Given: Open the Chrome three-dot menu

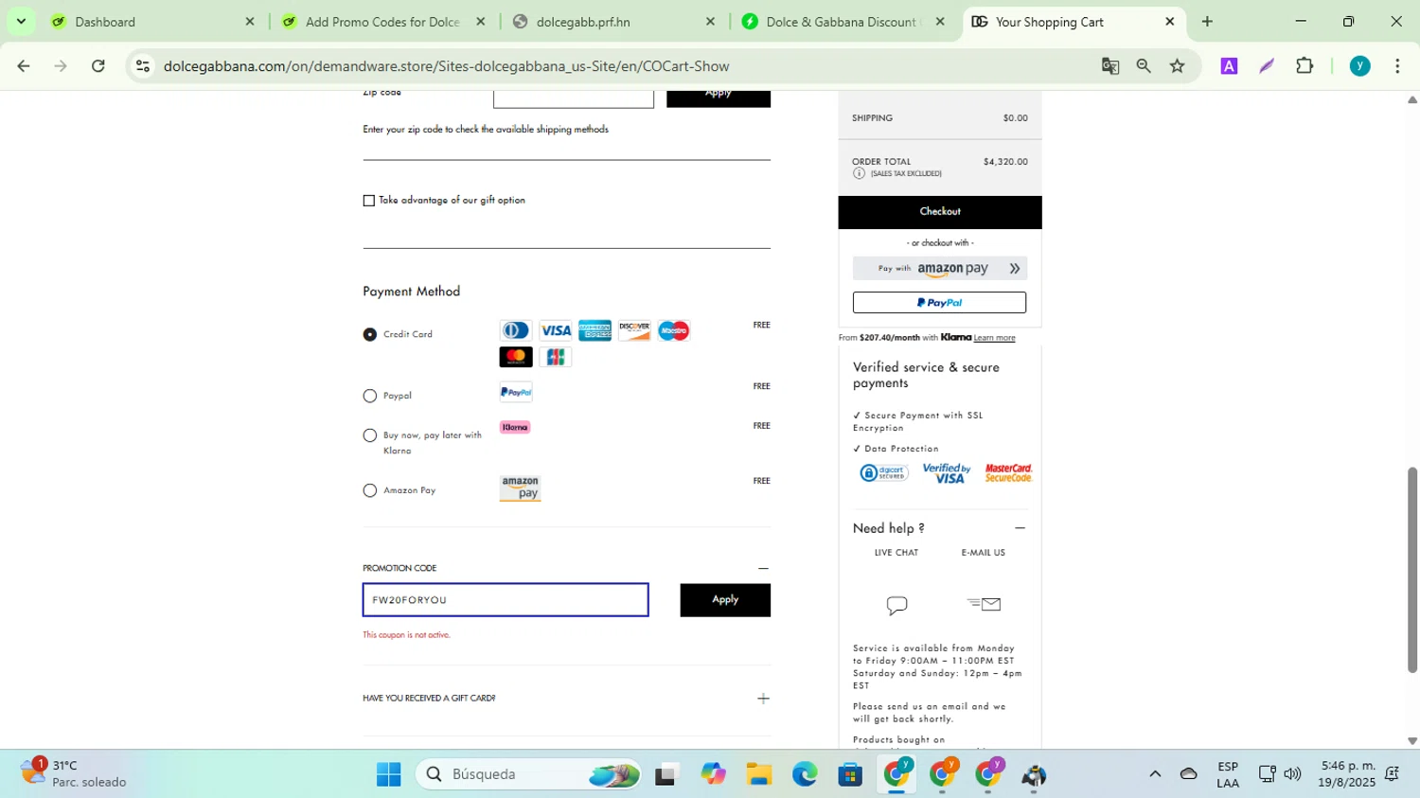Looking at the screenshot, I should [x=1397, y=66].
